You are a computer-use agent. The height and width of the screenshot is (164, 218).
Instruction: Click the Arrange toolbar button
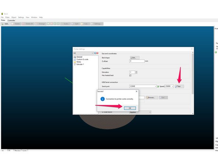pos(41,24)
